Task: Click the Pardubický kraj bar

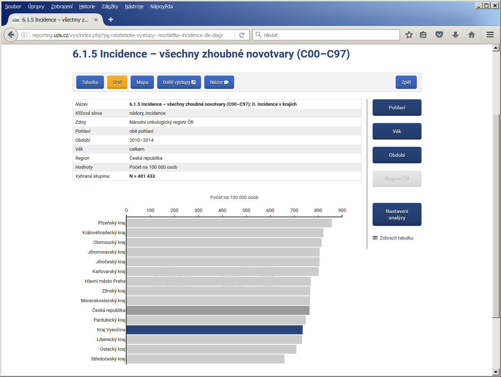Action: pyautogui.click(x=216, y=320)
